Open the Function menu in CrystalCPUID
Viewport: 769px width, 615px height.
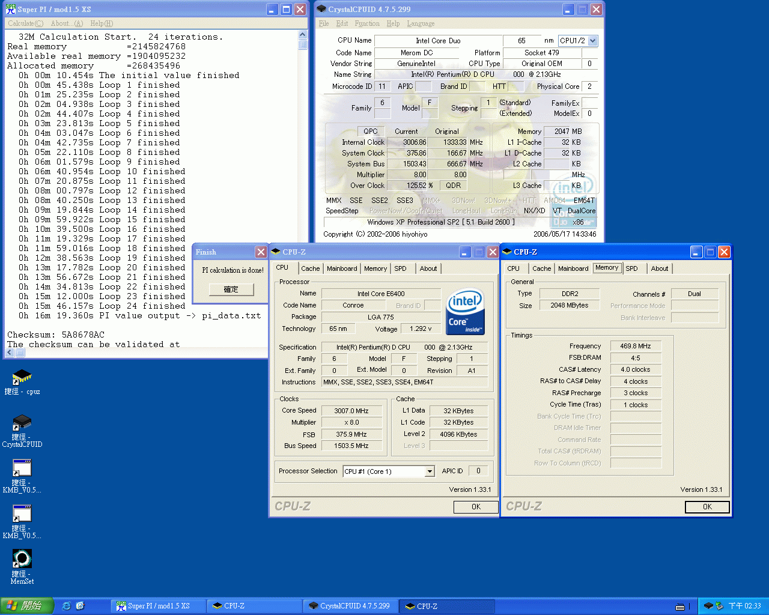(x=367, y=23)
